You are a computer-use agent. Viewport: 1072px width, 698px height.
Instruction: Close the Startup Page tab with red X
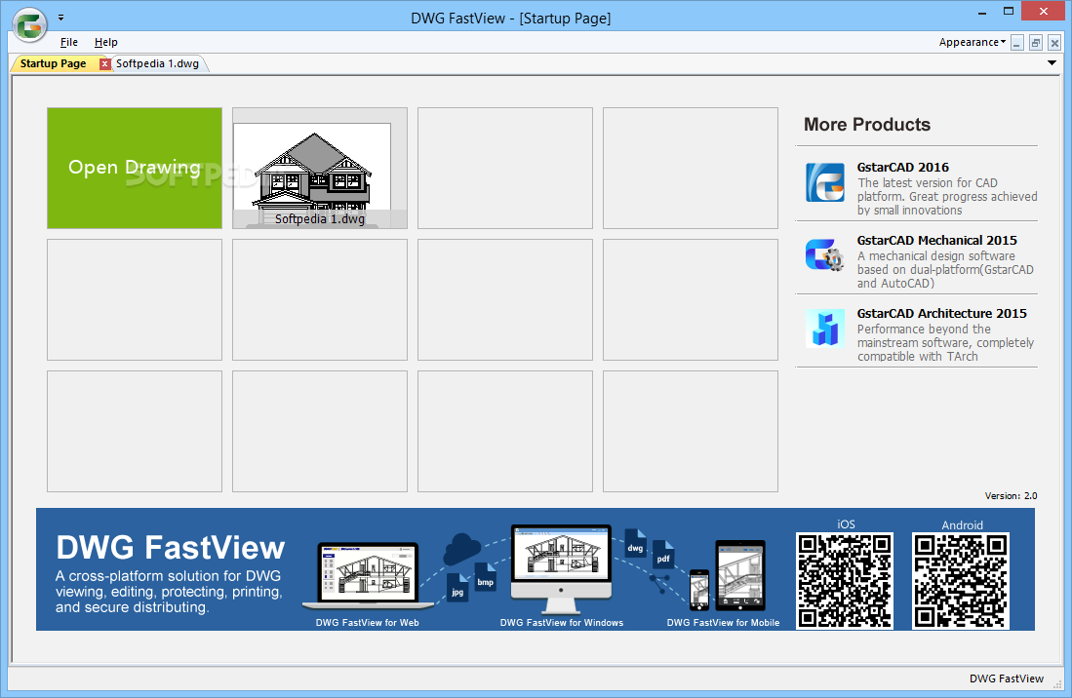104,63
